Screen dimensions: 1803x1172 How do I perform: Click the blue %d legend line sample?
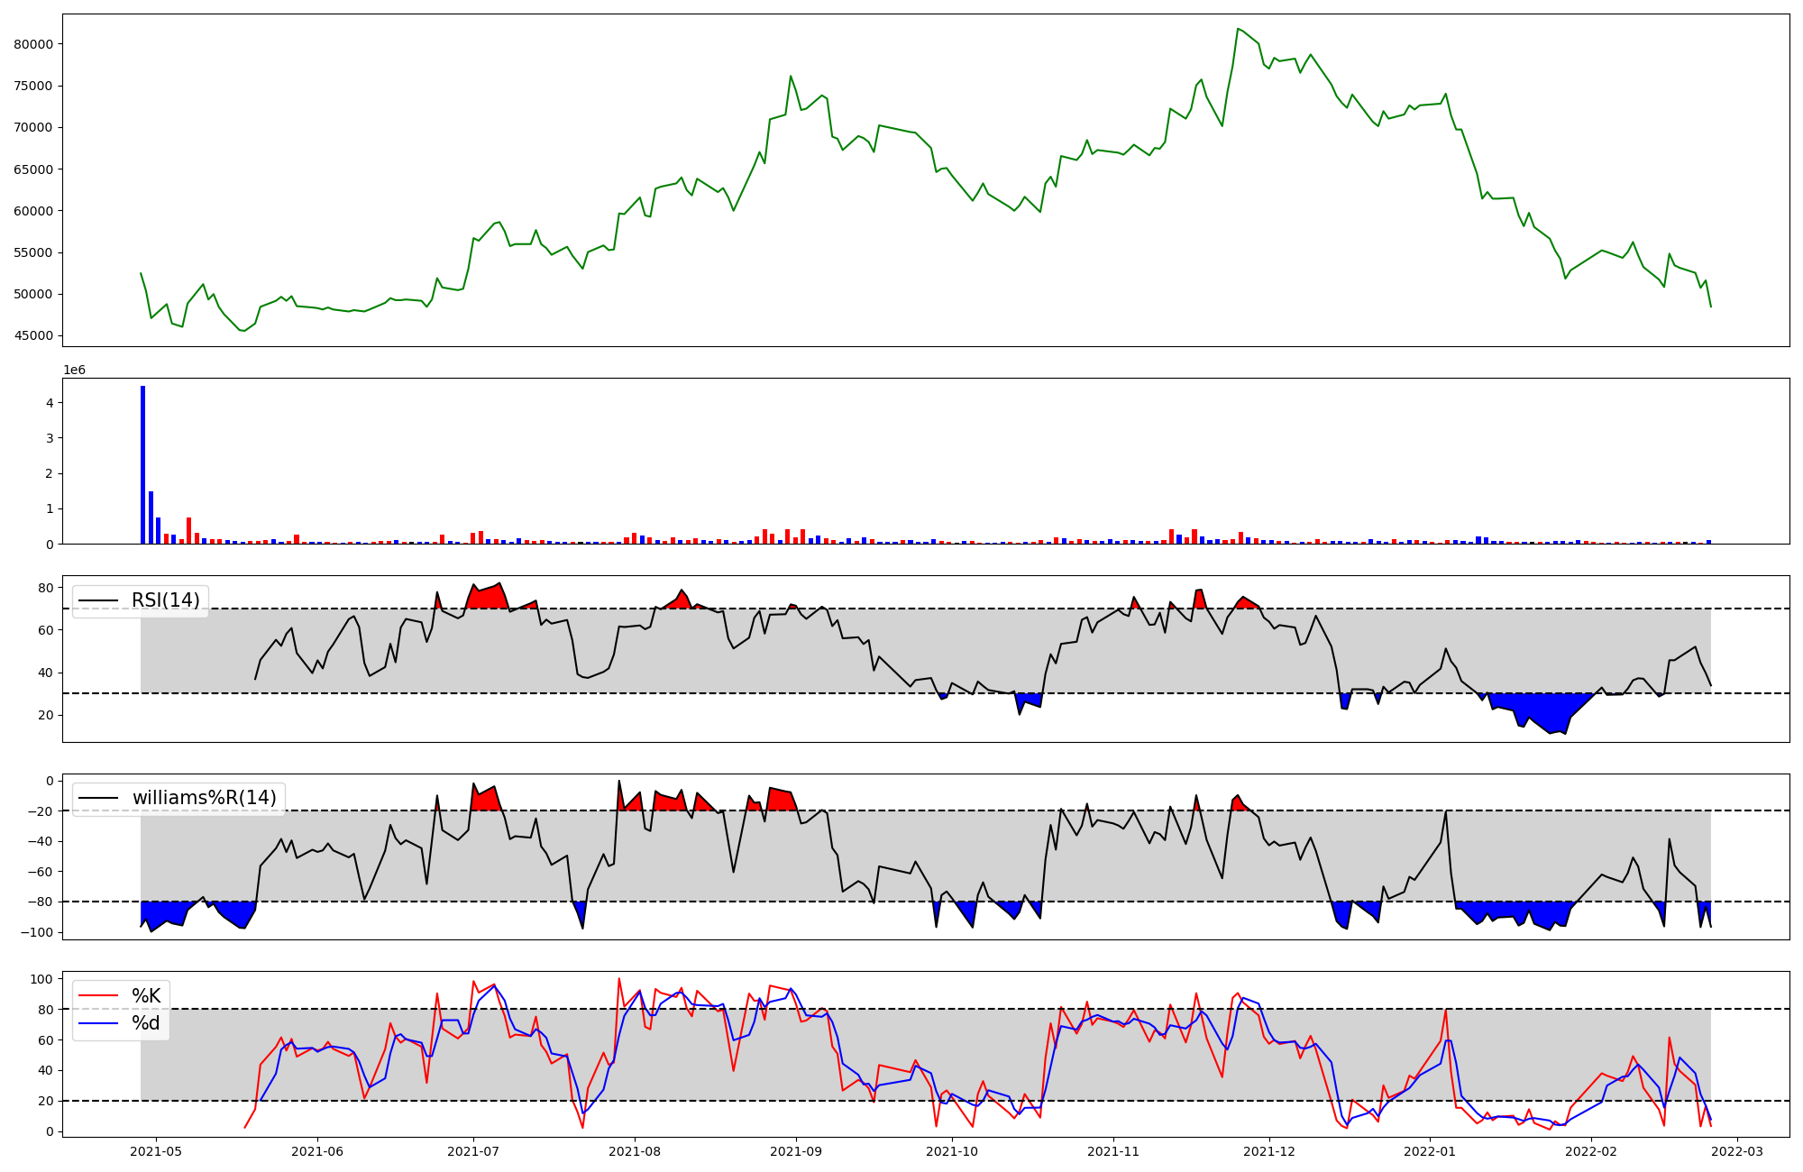(98, 1024)
